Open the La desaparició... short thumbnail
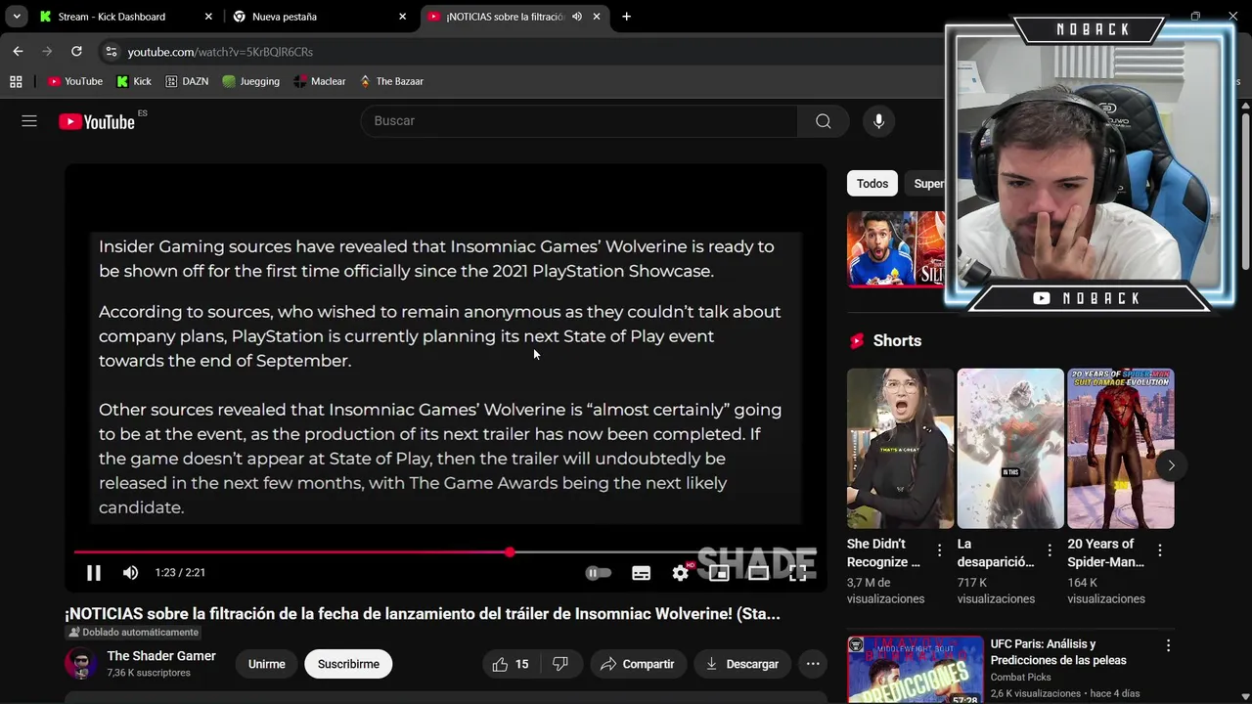Screen dimensions: 1252x704 coord(1010,448)
